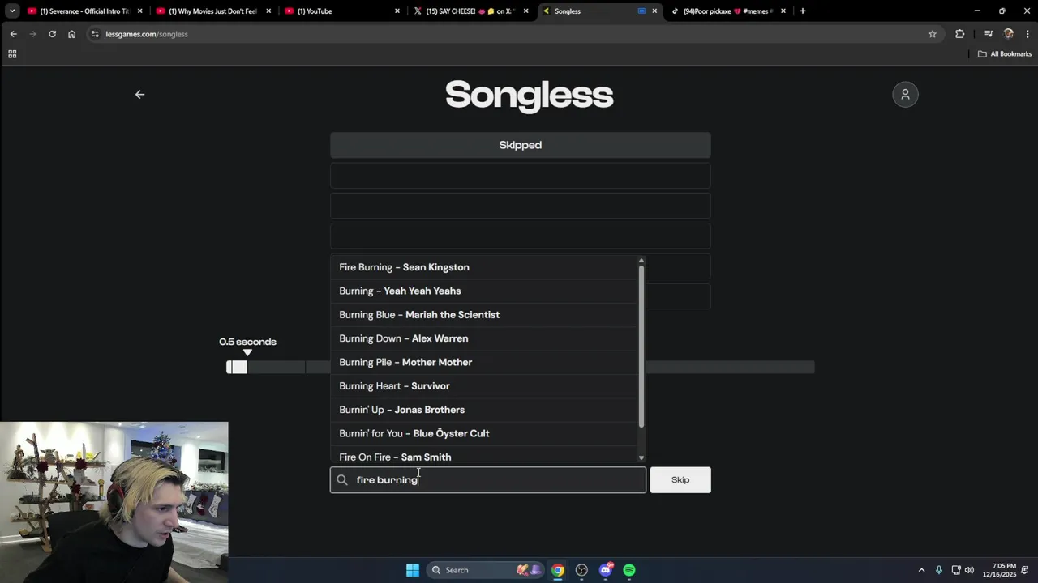Open Chrome from the taskbar
The width and height of the screenshot is (1038, 583).
pos(558,570)
